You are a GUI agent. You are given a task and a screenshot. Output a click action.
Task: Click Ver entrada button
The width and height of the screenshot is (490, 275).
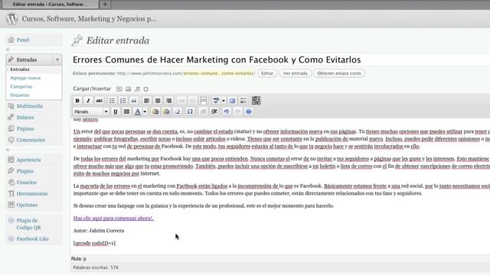(x=296, y=73)
